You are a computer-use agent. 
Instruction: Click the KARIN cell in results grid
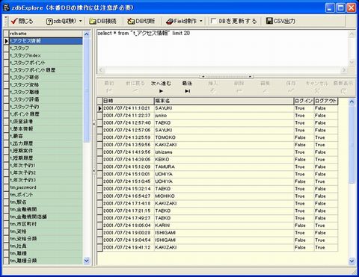(224, 225)
